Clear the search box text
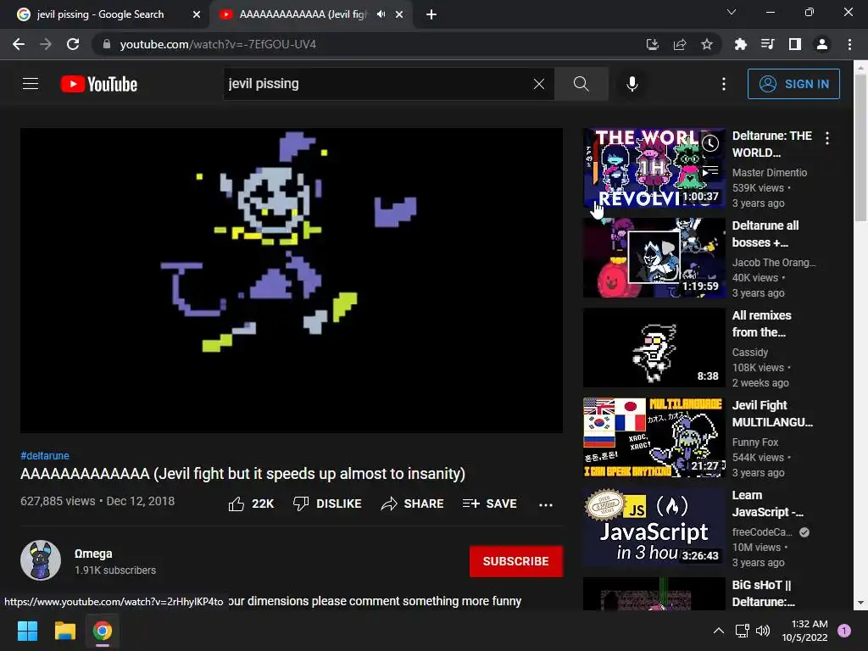Screen dimensions: 868x651 point(538,84)
